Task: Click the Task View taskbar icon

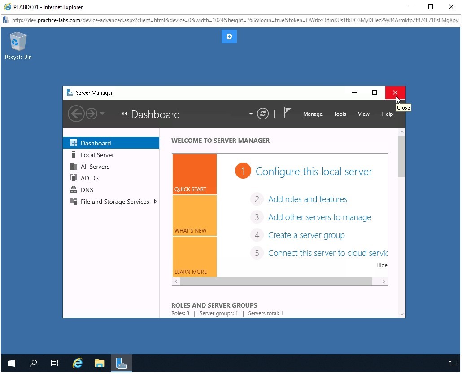Action: [55, 363]
